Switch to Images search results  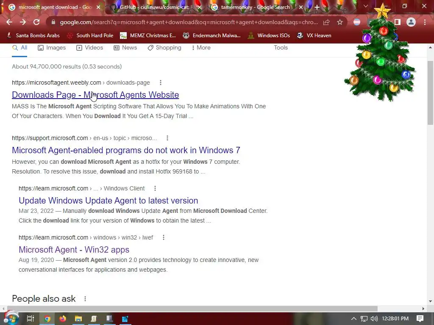click(x=52, y=48)
